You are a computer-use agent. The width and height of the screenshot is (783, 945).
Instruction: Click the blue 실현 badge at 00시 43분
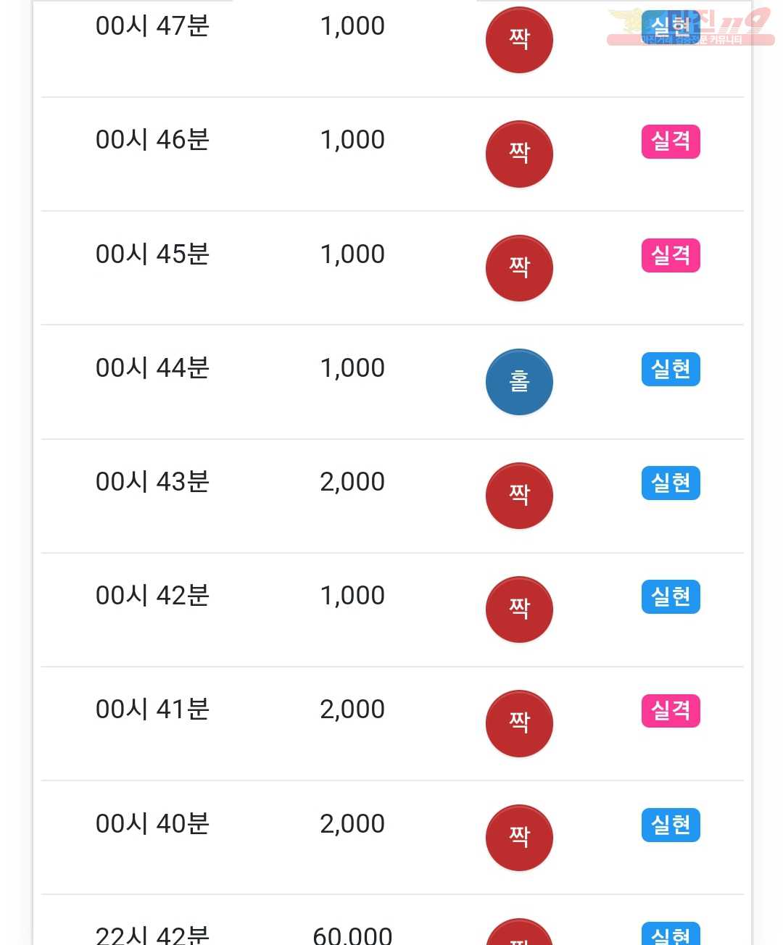[x=671, y=483]
